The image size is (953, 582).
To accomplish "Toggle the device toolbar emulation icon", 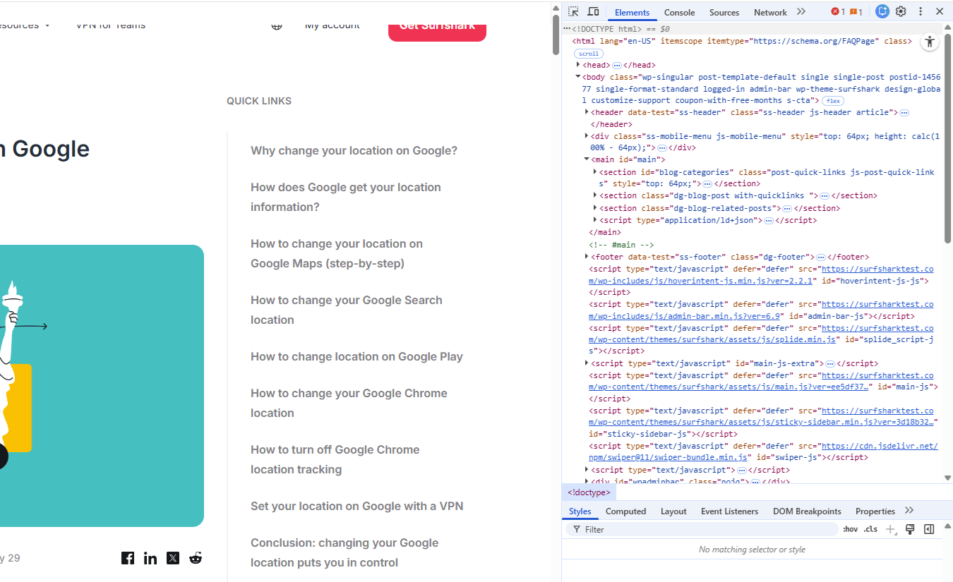I will (x=594, y=12).
